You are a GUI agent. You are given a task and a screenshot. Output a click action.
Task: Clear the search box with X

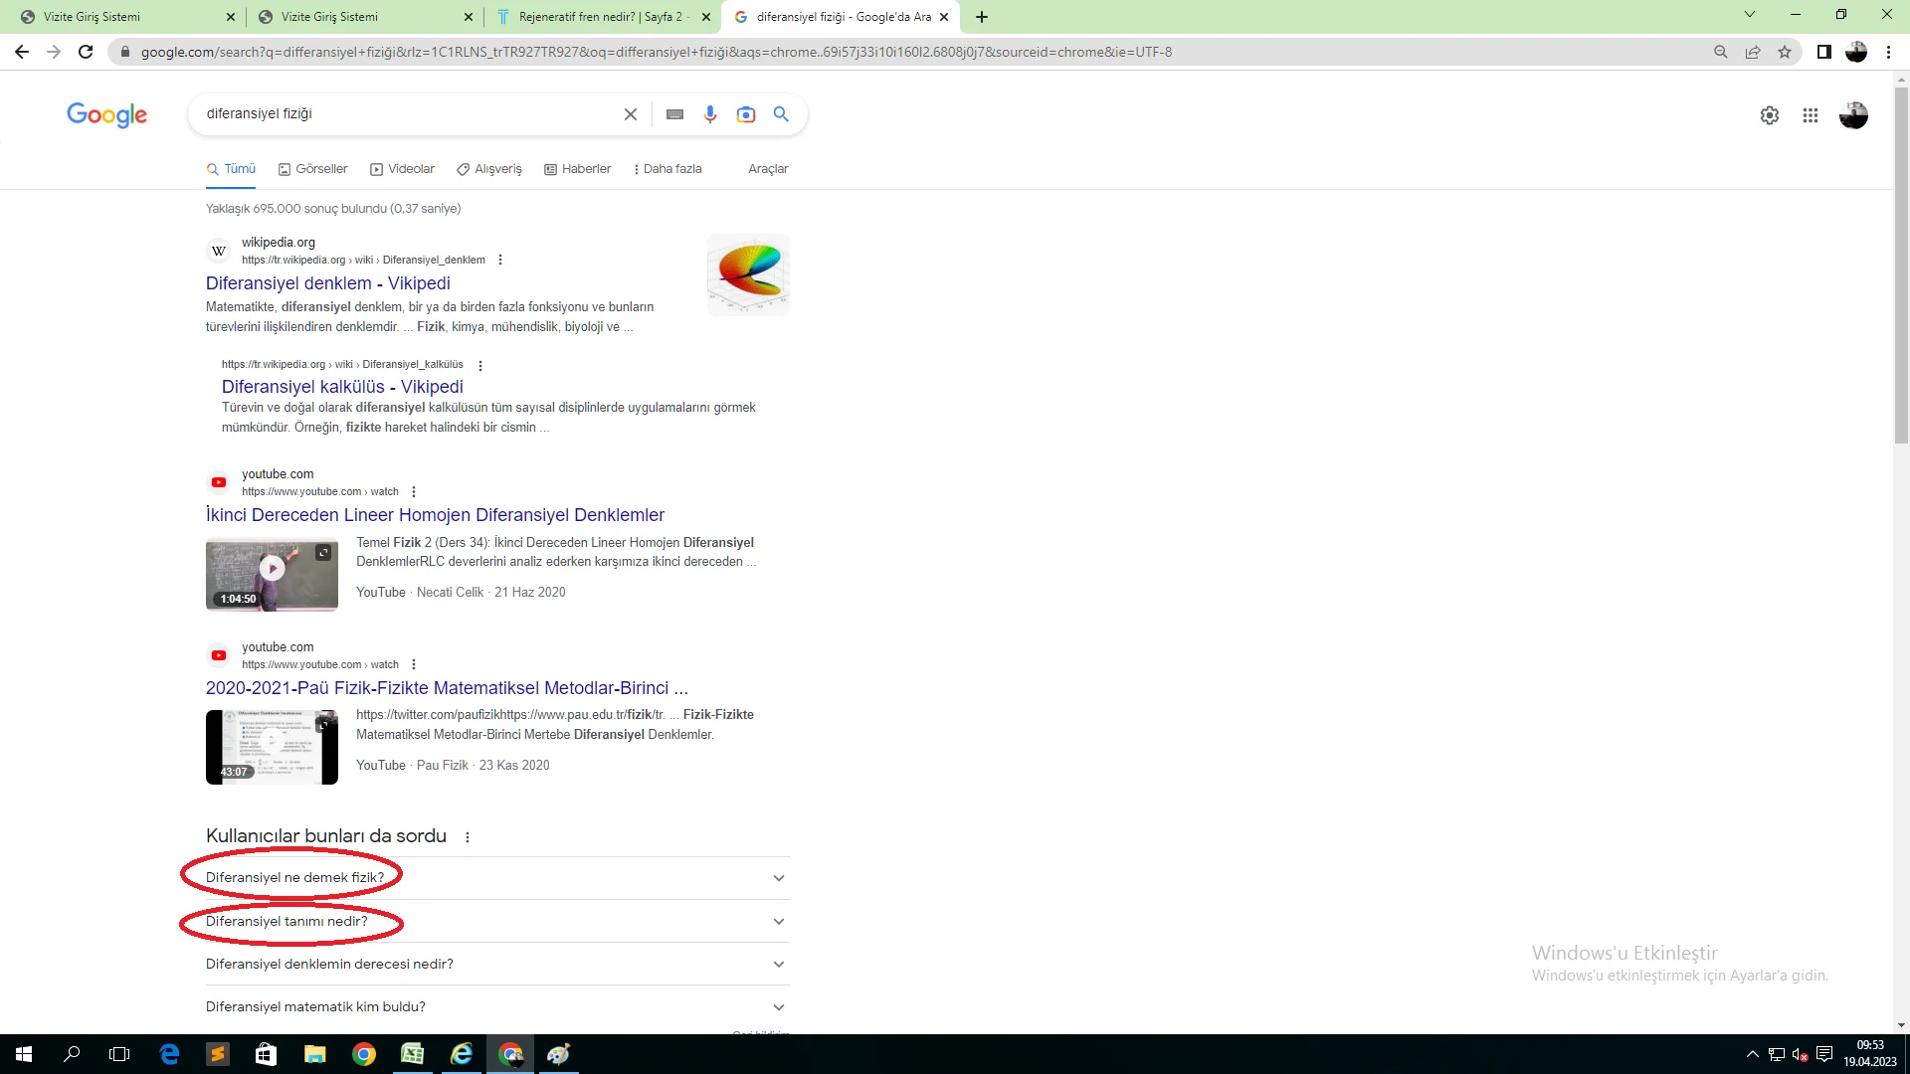click(630, 114)
